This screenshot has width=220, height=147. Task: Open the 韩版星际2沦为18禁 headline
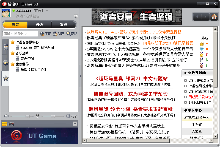(130, 109)
